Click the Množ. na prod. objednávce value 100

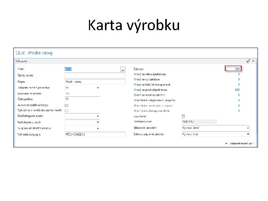[x=237, y=90]
